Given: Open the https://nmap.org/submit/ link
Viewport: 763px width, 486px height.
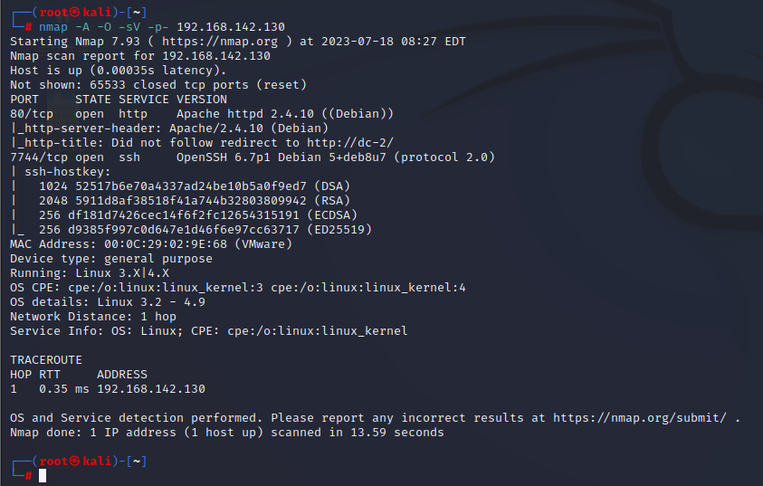Looking at the screenshot, I should point(640,418).
